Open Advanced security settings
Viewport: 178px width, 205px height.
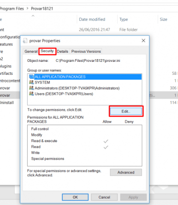click(x=126, y=172)
